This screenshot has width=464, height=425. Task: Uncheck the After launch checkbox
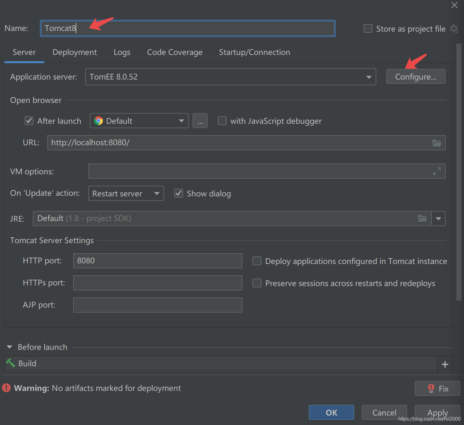coord(29,121)
